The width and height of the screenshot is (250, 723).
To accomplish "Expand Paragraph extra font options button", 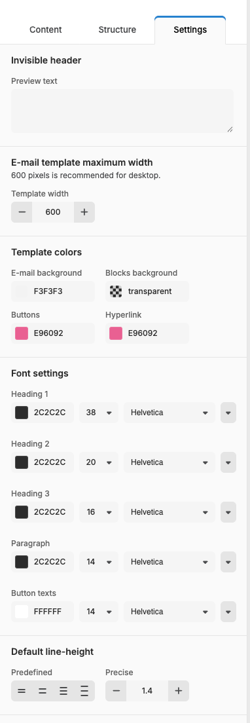I will [x=228, y=562].
